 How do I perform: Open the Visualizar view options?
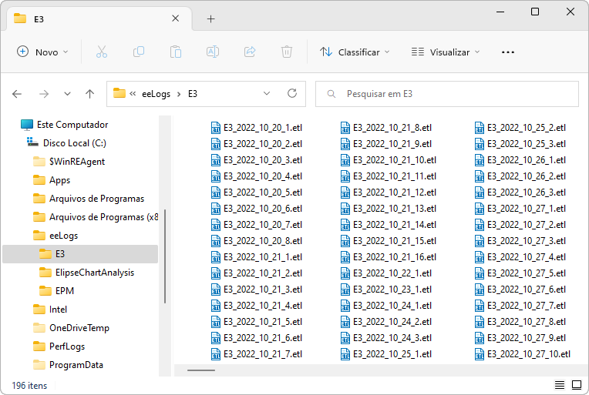(x=446, y=52)
